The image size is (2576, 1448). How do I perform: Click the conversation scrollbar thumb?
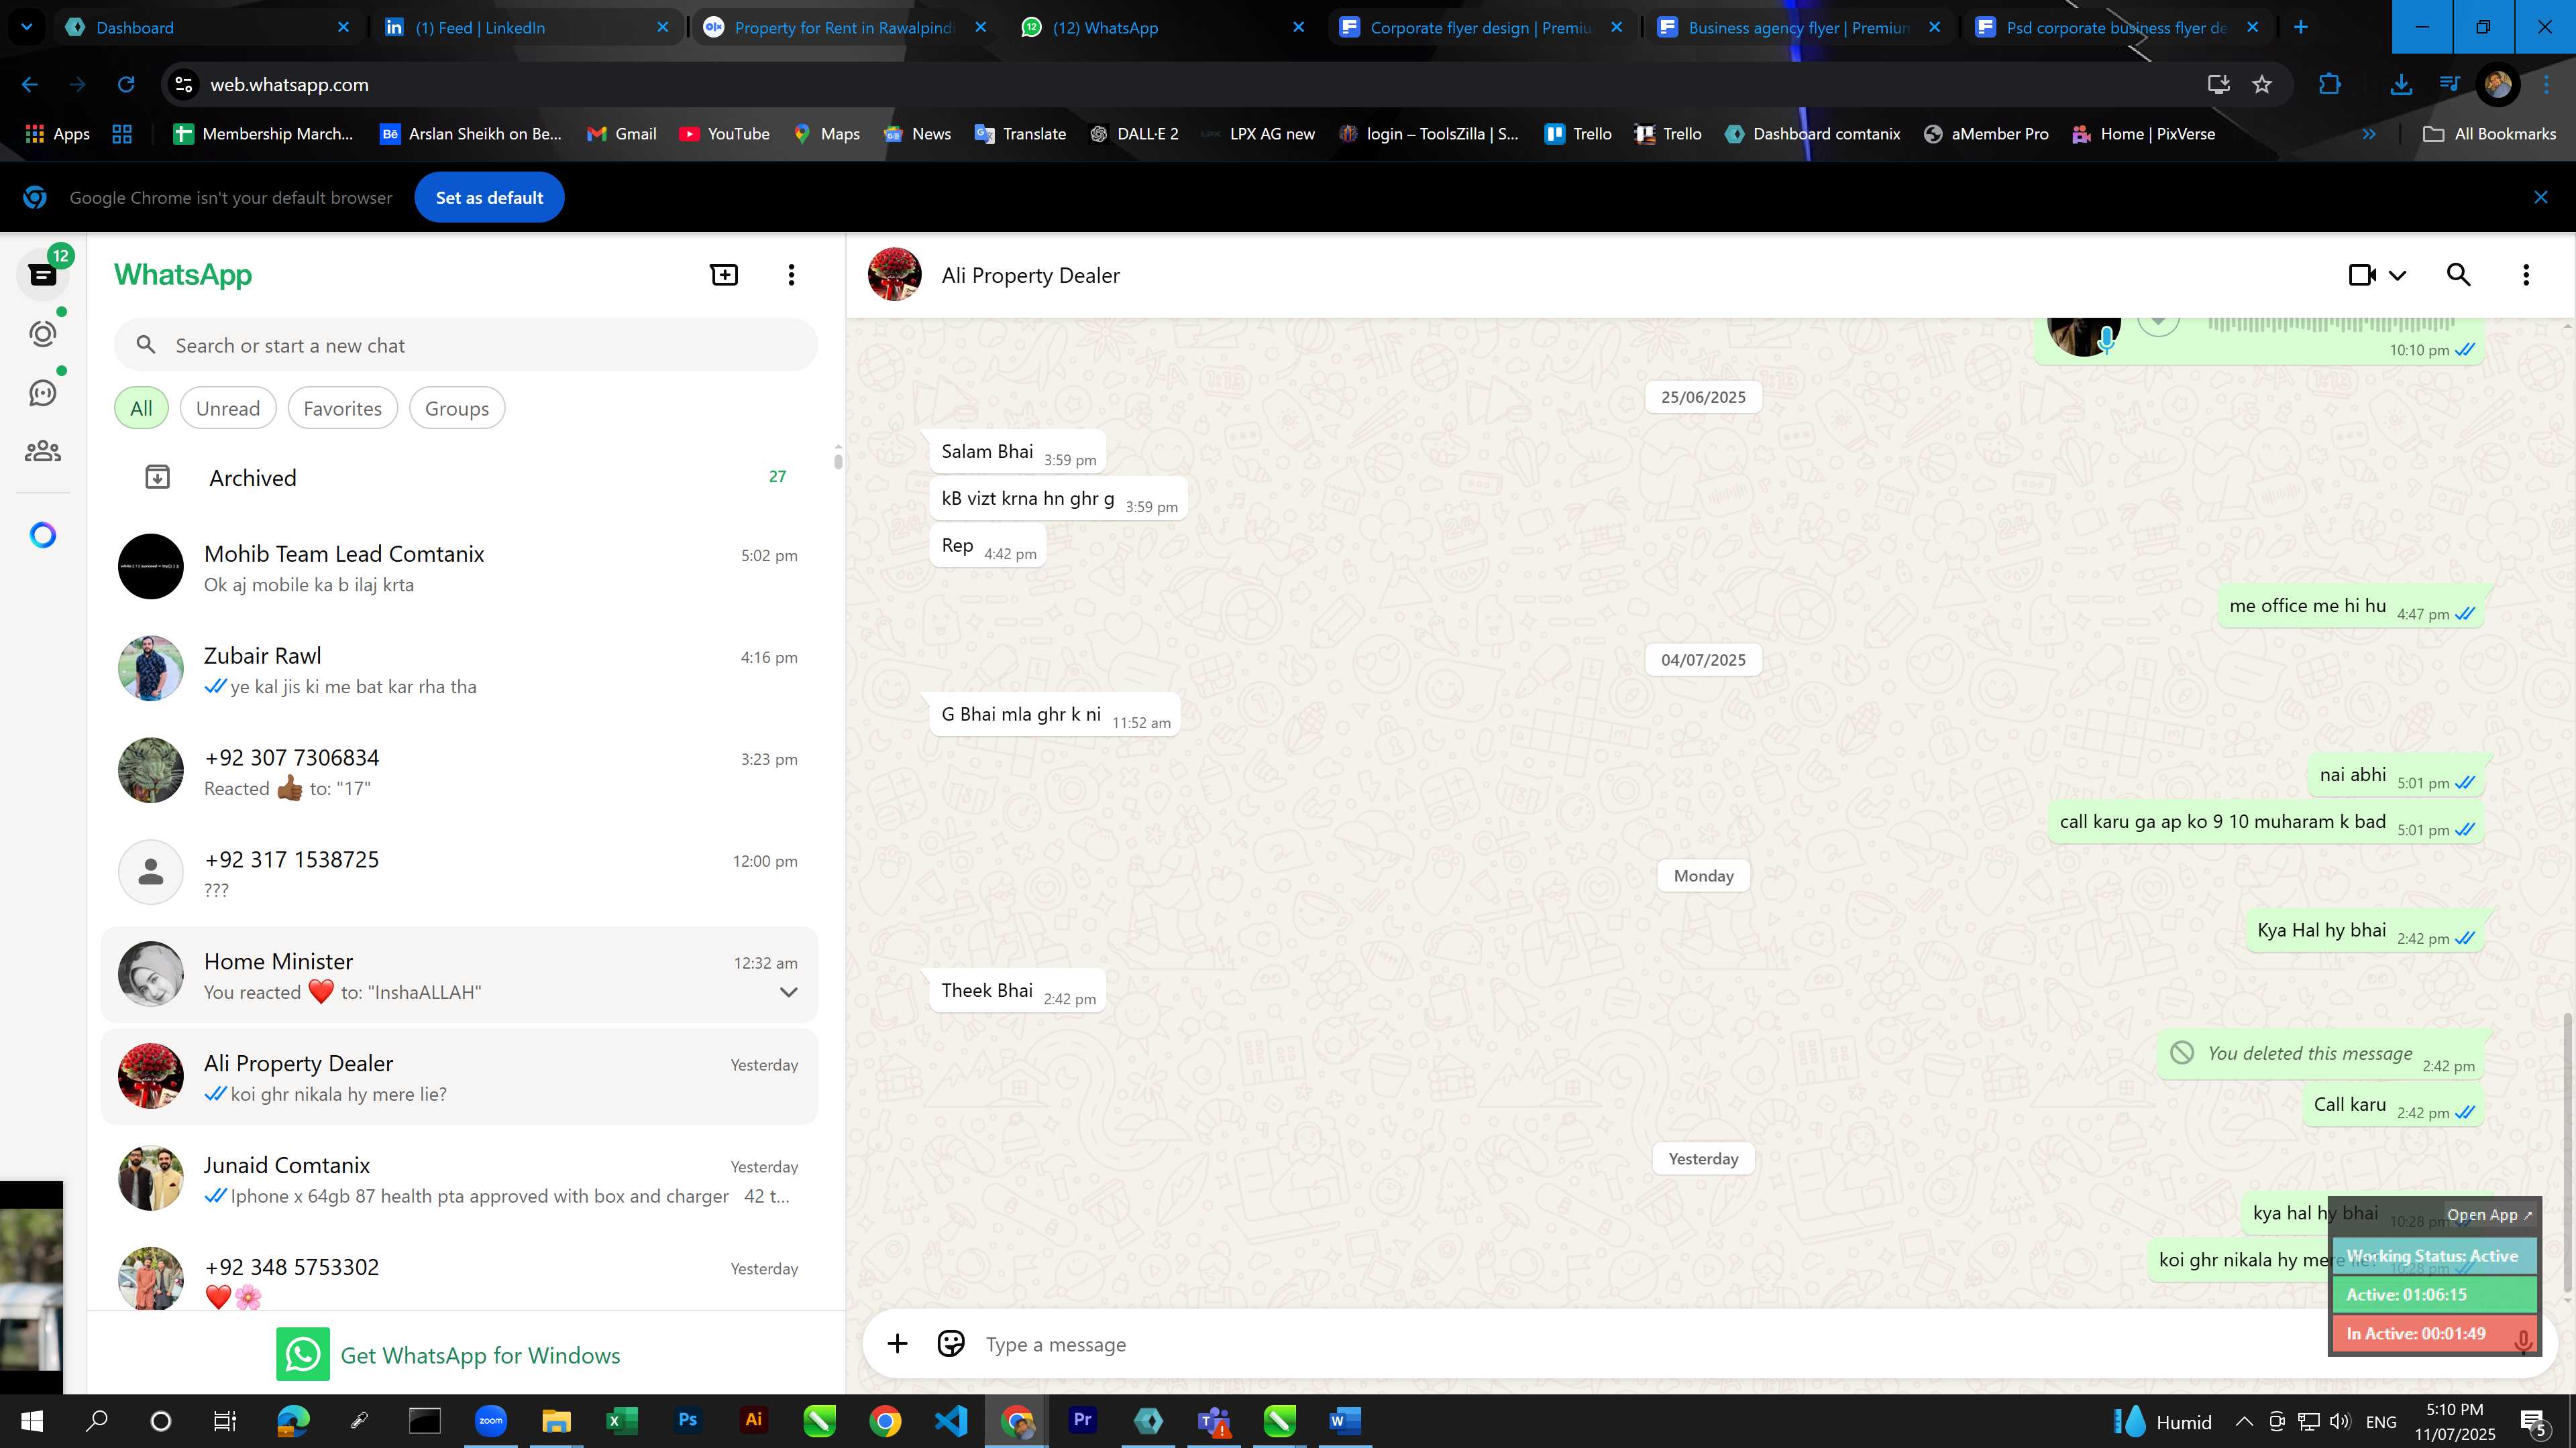click(x=2568, y=1152)
